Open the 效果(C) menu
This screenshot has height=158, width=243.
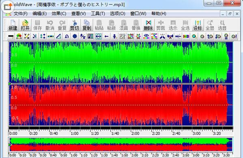click(x=59, y=14)
